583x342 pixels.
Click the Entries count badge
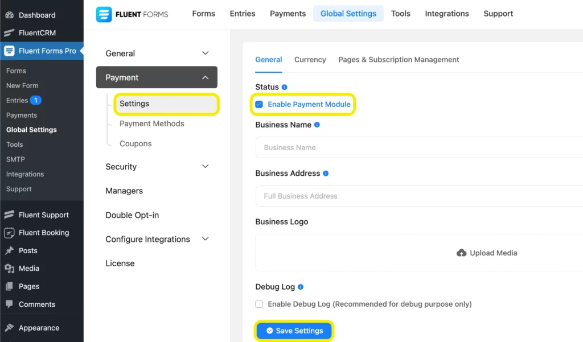pos(36,100)
